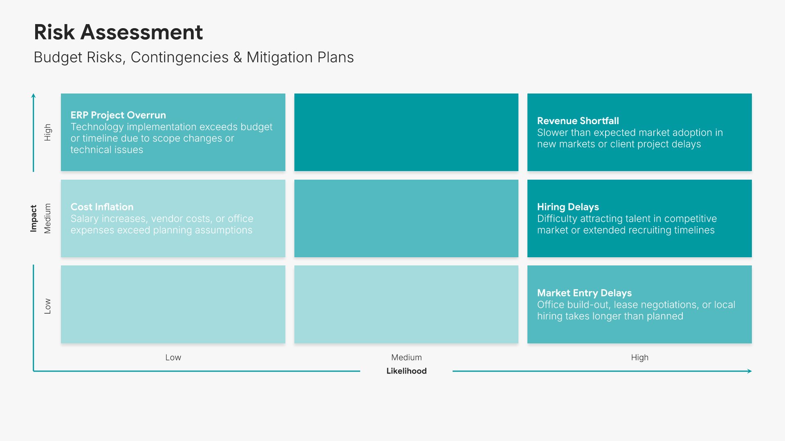Click the upward Impact axis arrowhead
Image resolution: width=785 pixels, height=441 pixels.
click(34, 96)
